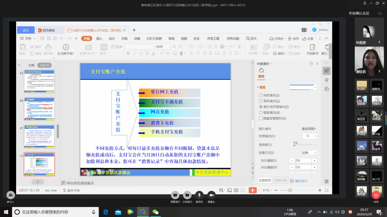Image resolution: width=387 pixels, height=217 pixels.
Task: Click the screen share presentation icon
Action: point(175,195)
